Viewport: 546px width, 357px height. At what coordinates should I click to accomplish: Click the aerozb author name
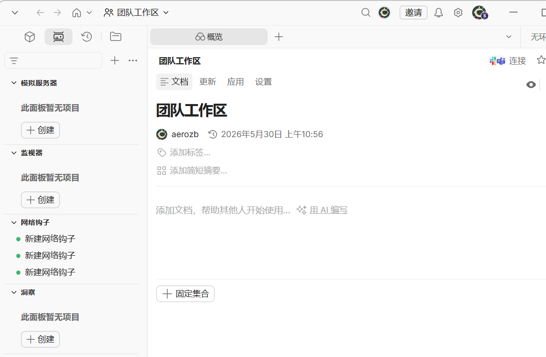(x=185, y=134)
